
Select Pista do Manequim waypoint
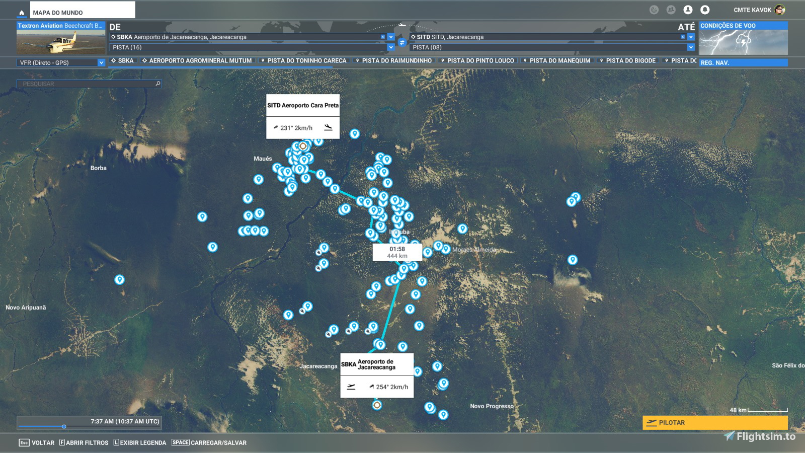pyautogui.click(x=557, y=60)
